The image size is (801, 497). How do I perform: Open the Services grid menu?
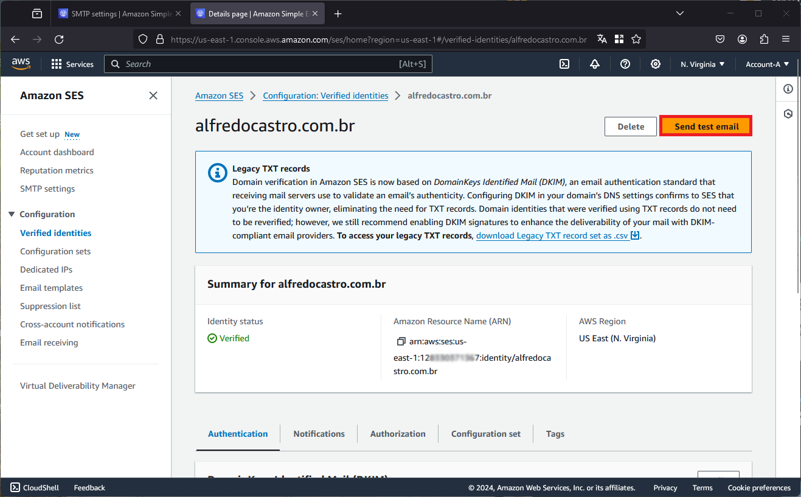[72, 64]
